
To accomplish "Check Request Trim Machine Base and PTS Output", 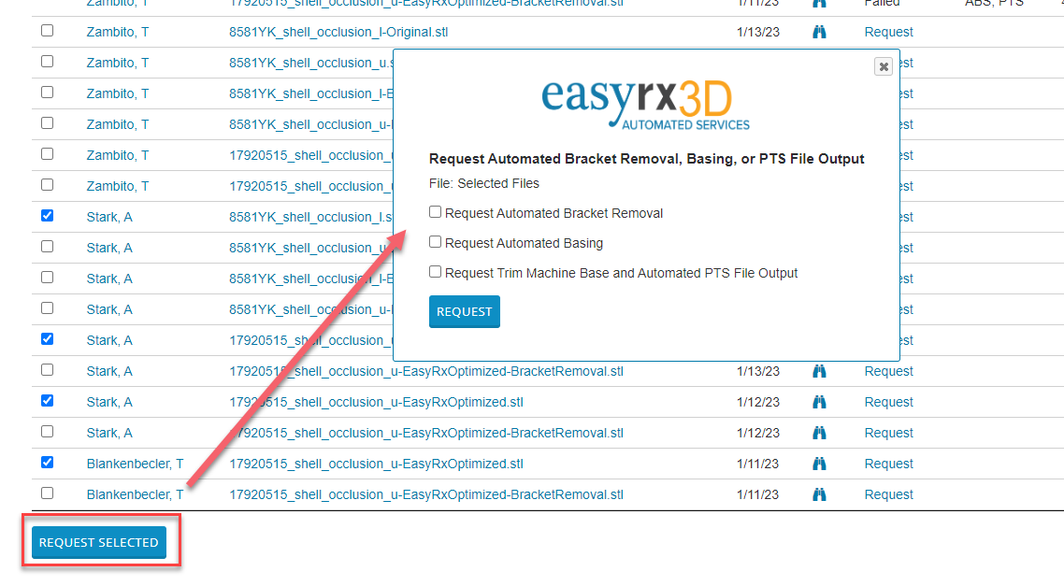I will [435, 272].
